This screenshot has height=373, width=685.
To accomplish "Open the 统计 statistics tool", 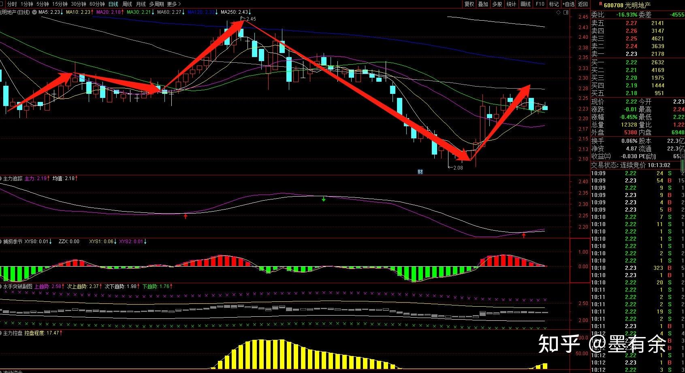I will pyautogui.click(x=512, y=4).
